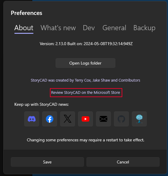The image size is (168, 176).
Task: Click the Preferences dialog title
Action: tap(27, 13)
